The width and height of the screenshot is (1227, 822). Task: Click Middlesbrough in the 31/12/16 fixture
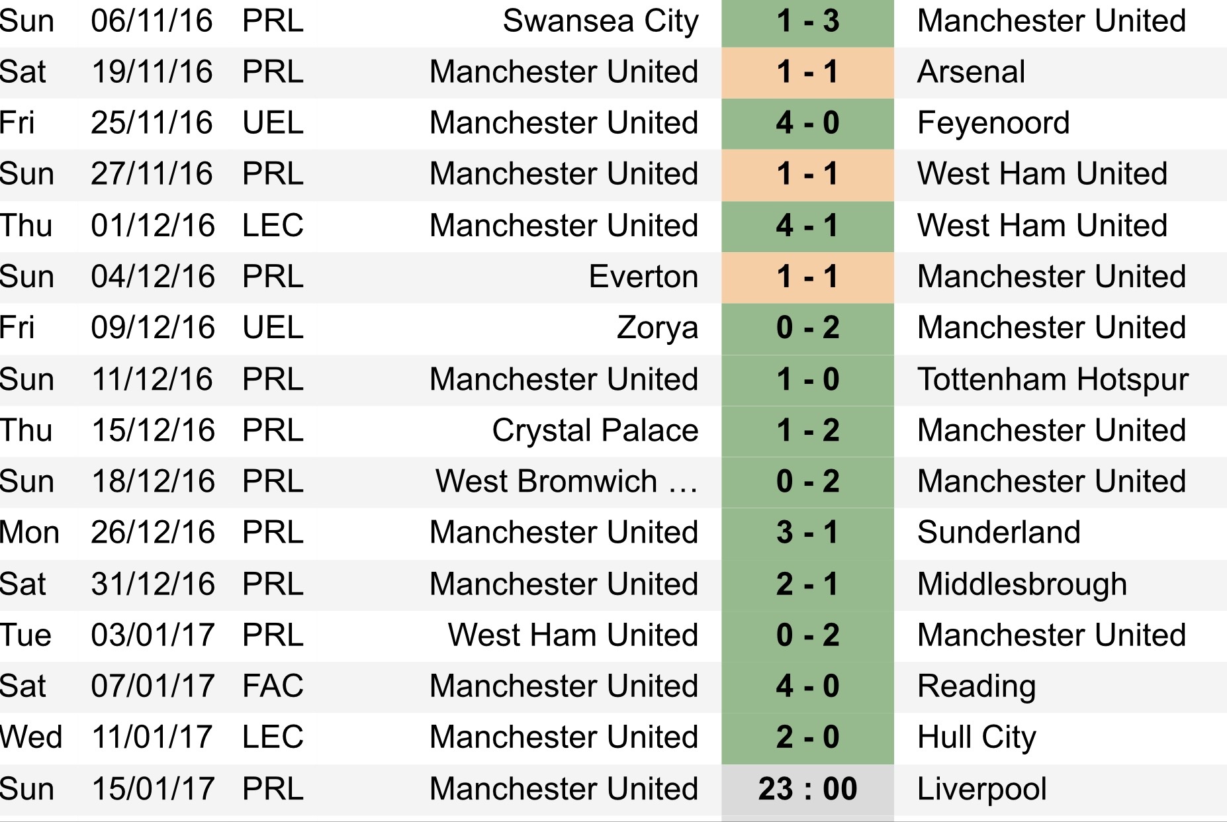point(1022,584)
